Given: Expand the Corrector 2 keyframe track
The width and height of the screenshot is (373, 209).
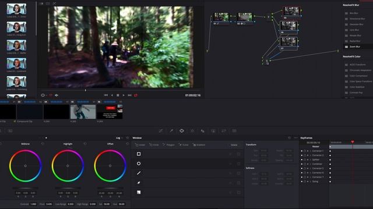Looking at the screenshot, I should point(310,155).
